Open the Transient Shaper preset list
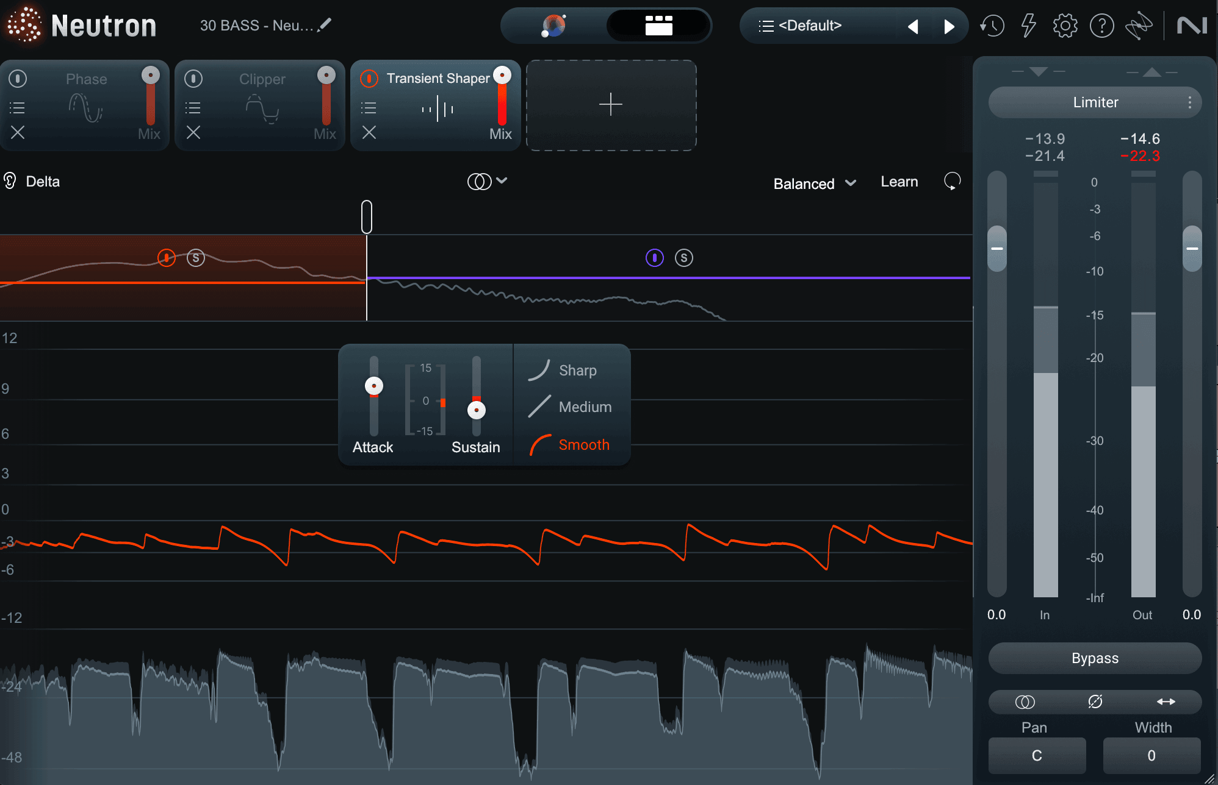The height and width of the screenshot is (785, 1218). (x=369, y=108)
